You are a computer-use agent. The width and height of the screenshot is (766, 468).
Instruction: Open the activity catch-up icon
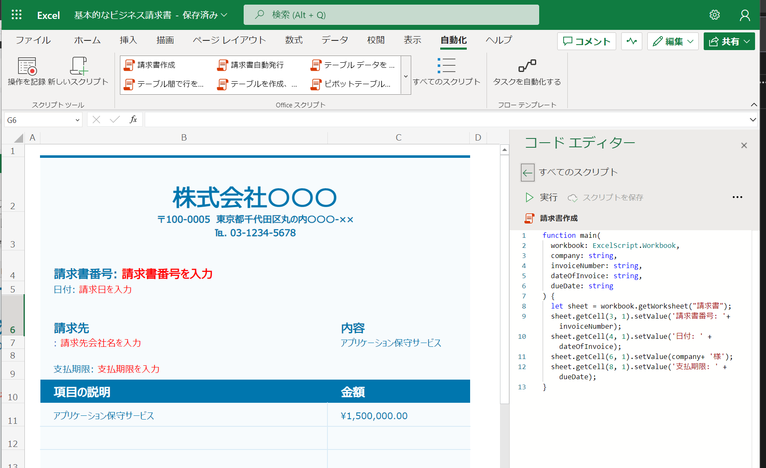[x=631, y=41]
